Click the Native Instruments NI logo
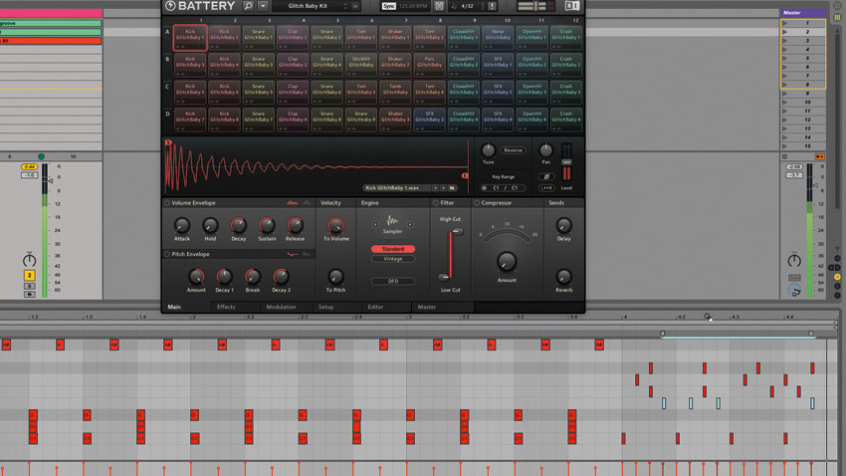Image resolution: width=846 pixels, height=476 pixels. (x=572, y=6)
